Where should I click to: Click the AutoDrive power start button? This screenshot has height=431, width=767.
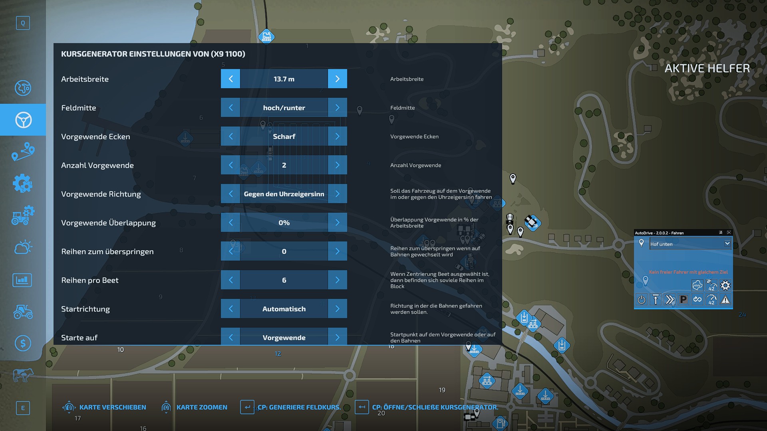642,300
